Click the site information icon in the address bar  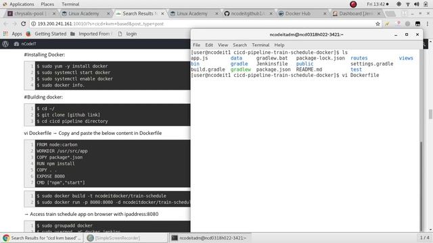pos(33,24)
